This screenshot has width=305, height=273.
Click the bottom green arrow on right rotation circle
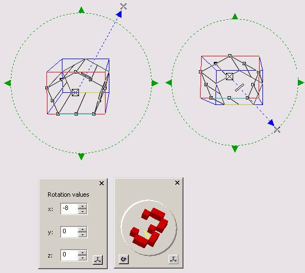[235, 149]
